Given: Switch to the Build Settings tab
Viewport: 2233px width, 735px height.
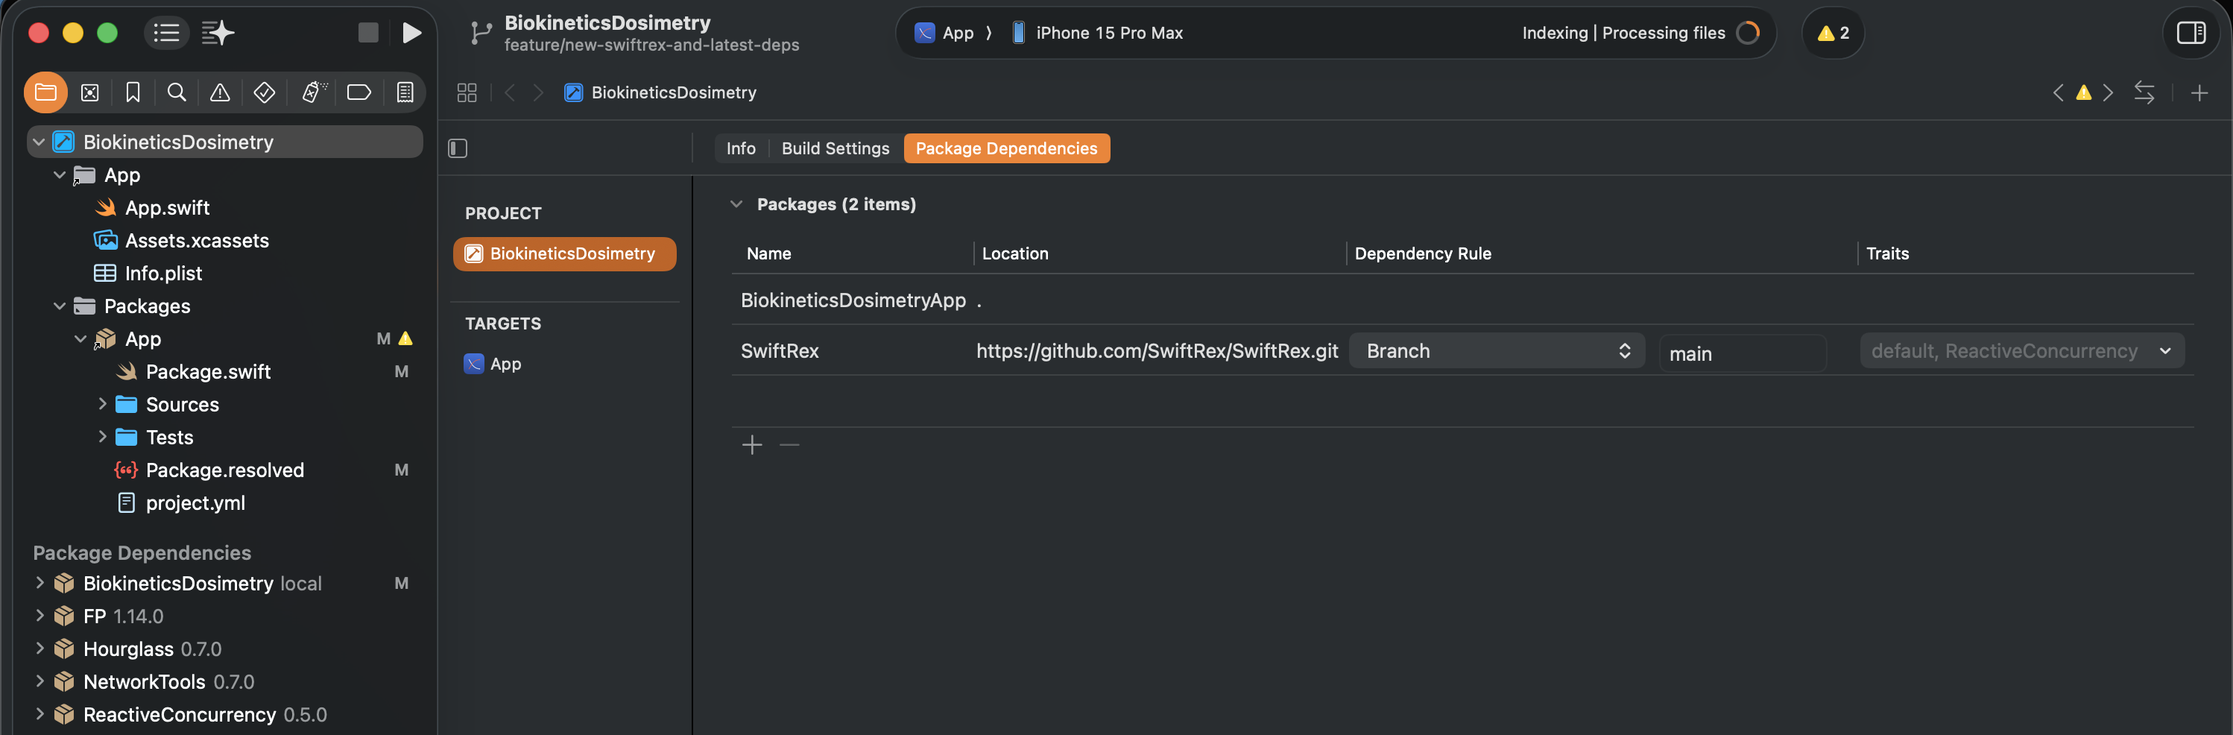Looking at the screenshot, I should point(835,148).
